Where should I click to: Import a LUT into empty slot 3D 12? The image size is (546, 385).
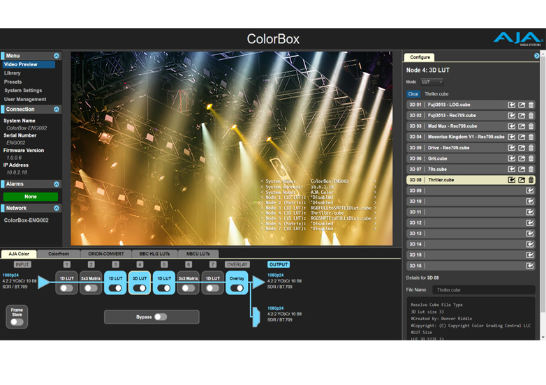[530, 223]
